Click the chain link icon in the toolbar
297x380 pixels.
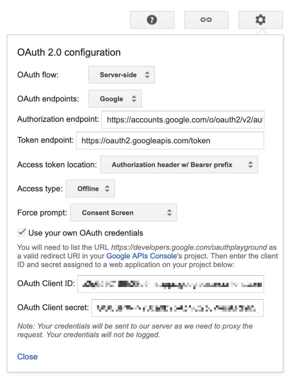(x=206, y=20)
